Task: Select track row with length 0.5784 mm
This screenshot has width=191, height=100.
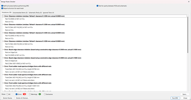Action: click(x=22, y=69)
